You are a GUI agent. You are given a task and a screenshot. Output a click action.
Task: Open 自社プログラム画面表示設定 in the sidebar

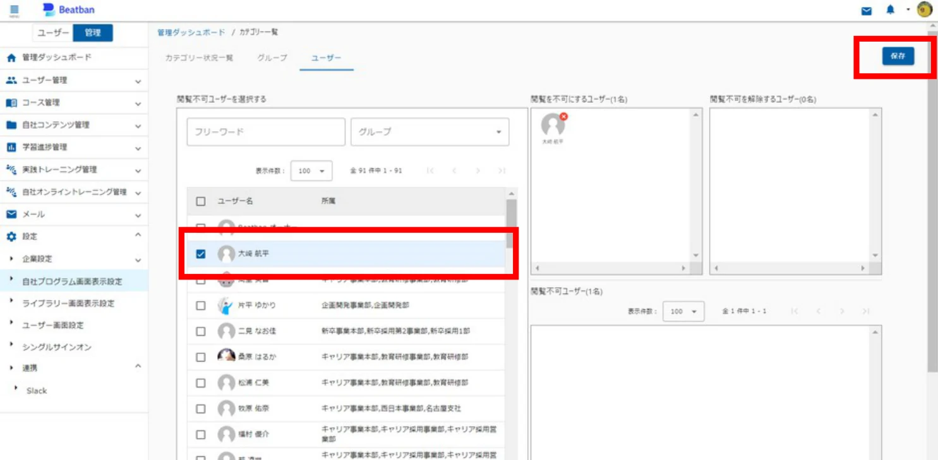74,281
